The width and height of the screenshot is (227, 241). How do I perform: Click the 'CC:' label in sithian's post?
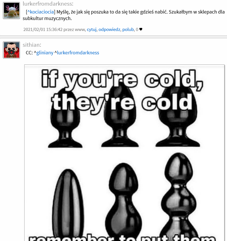(x=29, y=53)
